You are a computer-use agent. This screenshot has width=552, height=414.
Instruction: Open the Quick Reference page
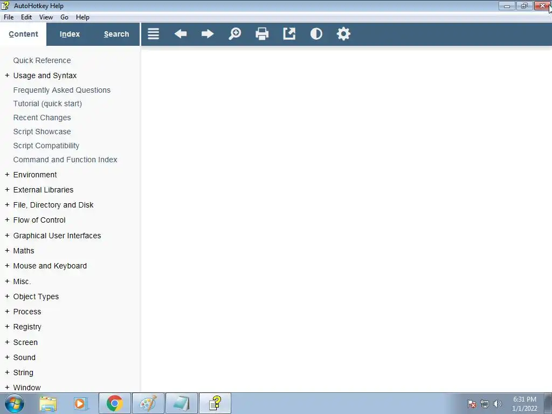42,60
